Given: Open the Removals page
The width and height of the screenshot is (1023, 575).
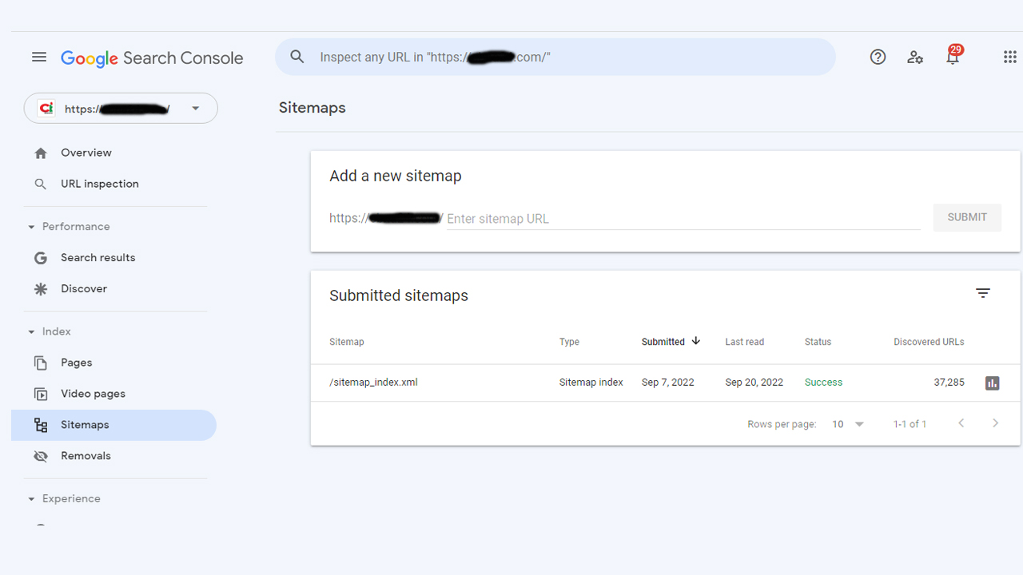Looking at the screenshot, I should [86, 456].
